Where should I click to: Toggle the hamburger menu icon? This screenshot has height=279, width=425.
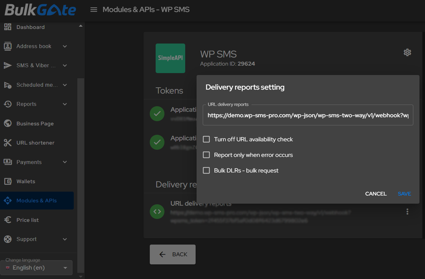94,10
